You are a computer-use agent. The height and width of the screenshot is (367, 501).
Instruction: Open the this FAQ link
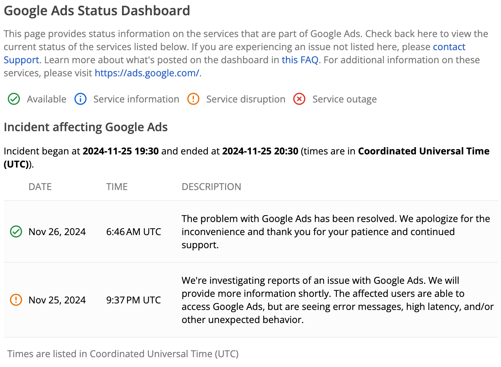[300, 60]
